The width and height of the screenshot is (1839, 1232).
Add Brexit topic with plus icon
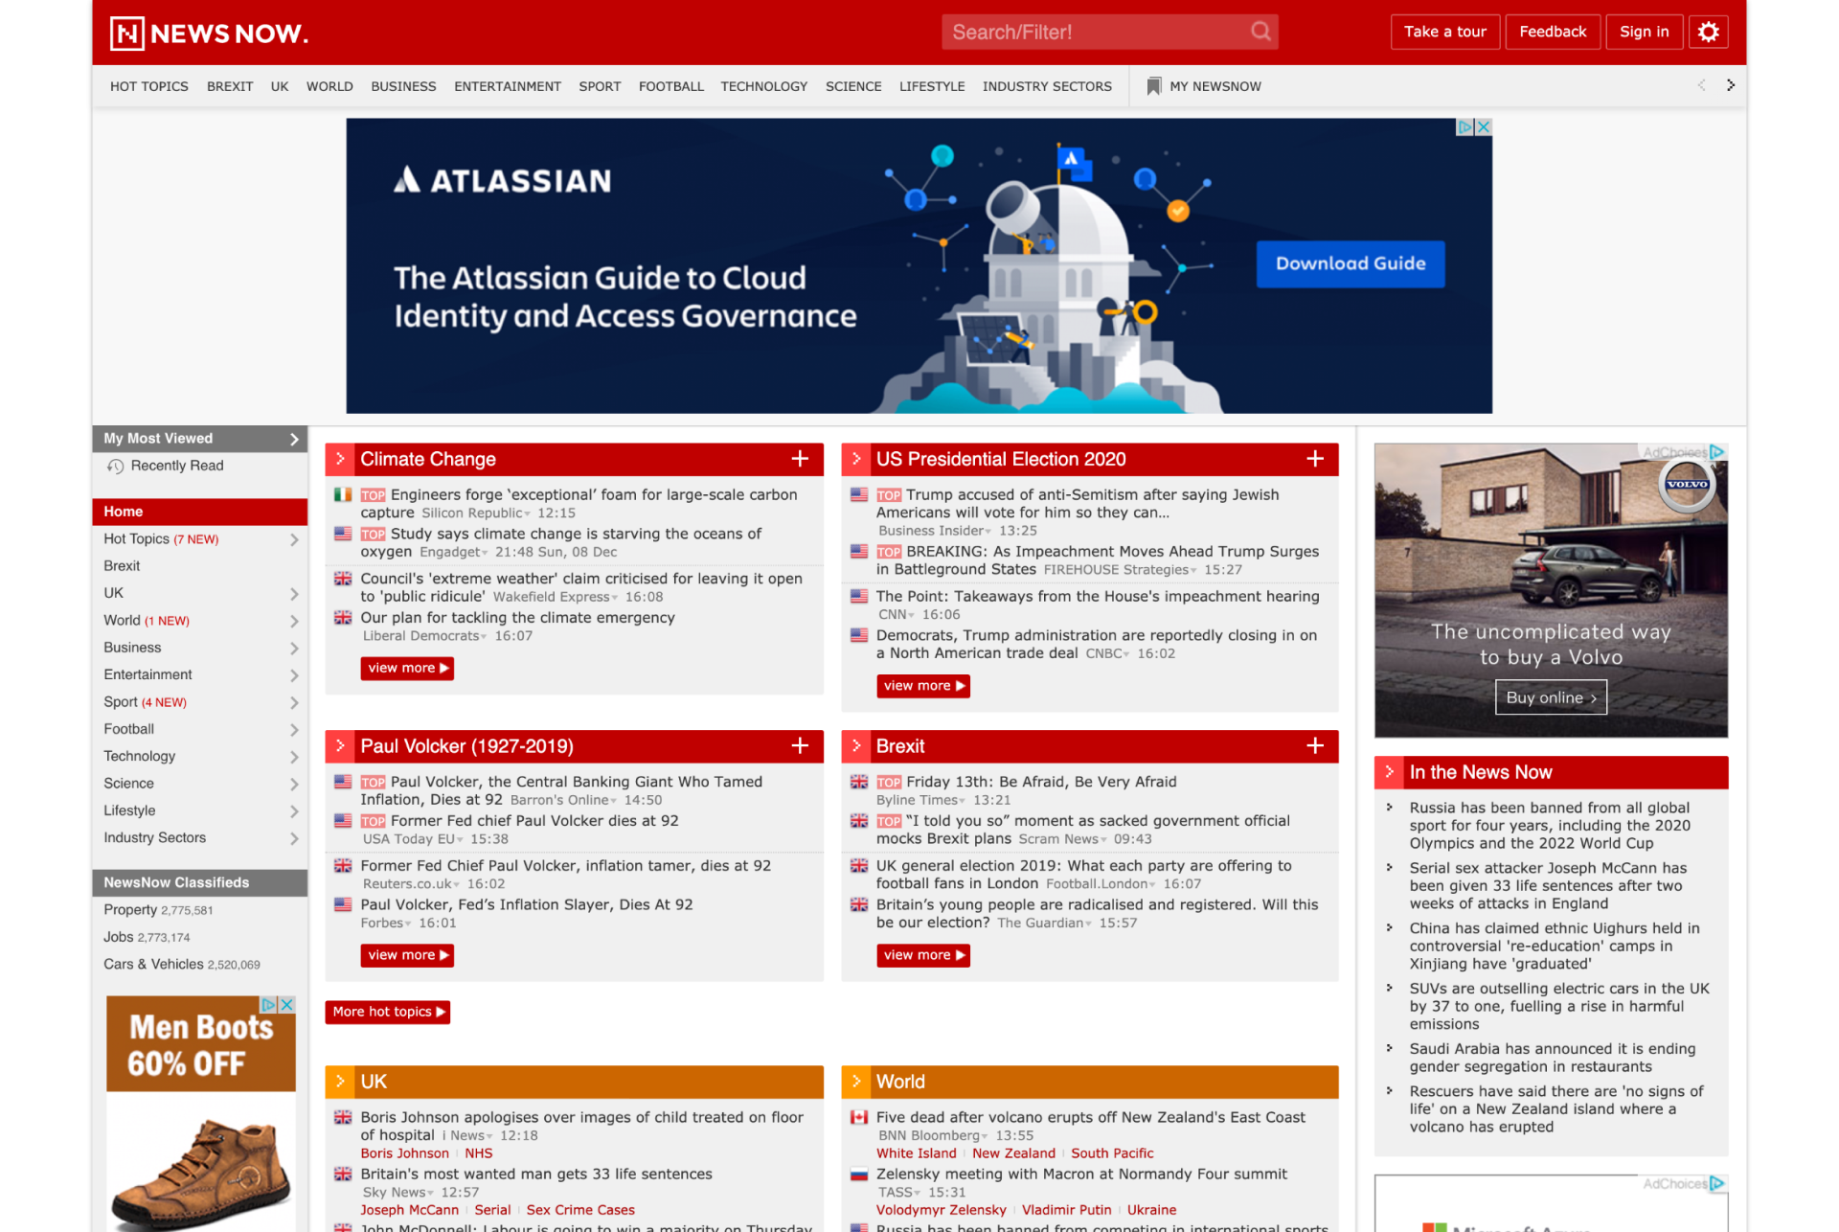pos(1315,745)
